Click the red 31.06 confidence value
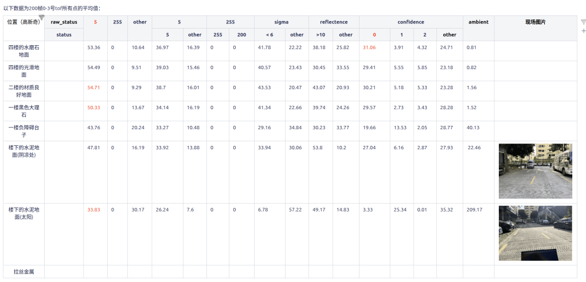Screen dimensions: 586x282 pyautogui.click(x=369, y=47)
